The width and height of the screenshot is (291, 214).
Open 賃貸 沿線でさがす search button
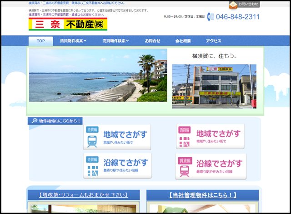(x=211, y=166)
